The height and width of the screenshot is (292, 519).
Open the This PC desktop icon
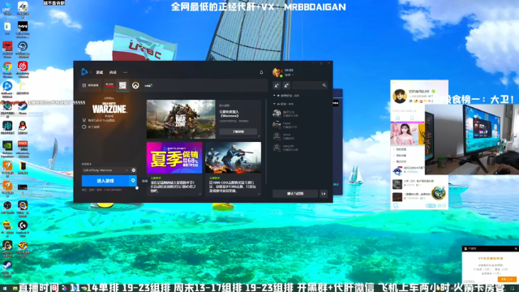pos(7,6)
